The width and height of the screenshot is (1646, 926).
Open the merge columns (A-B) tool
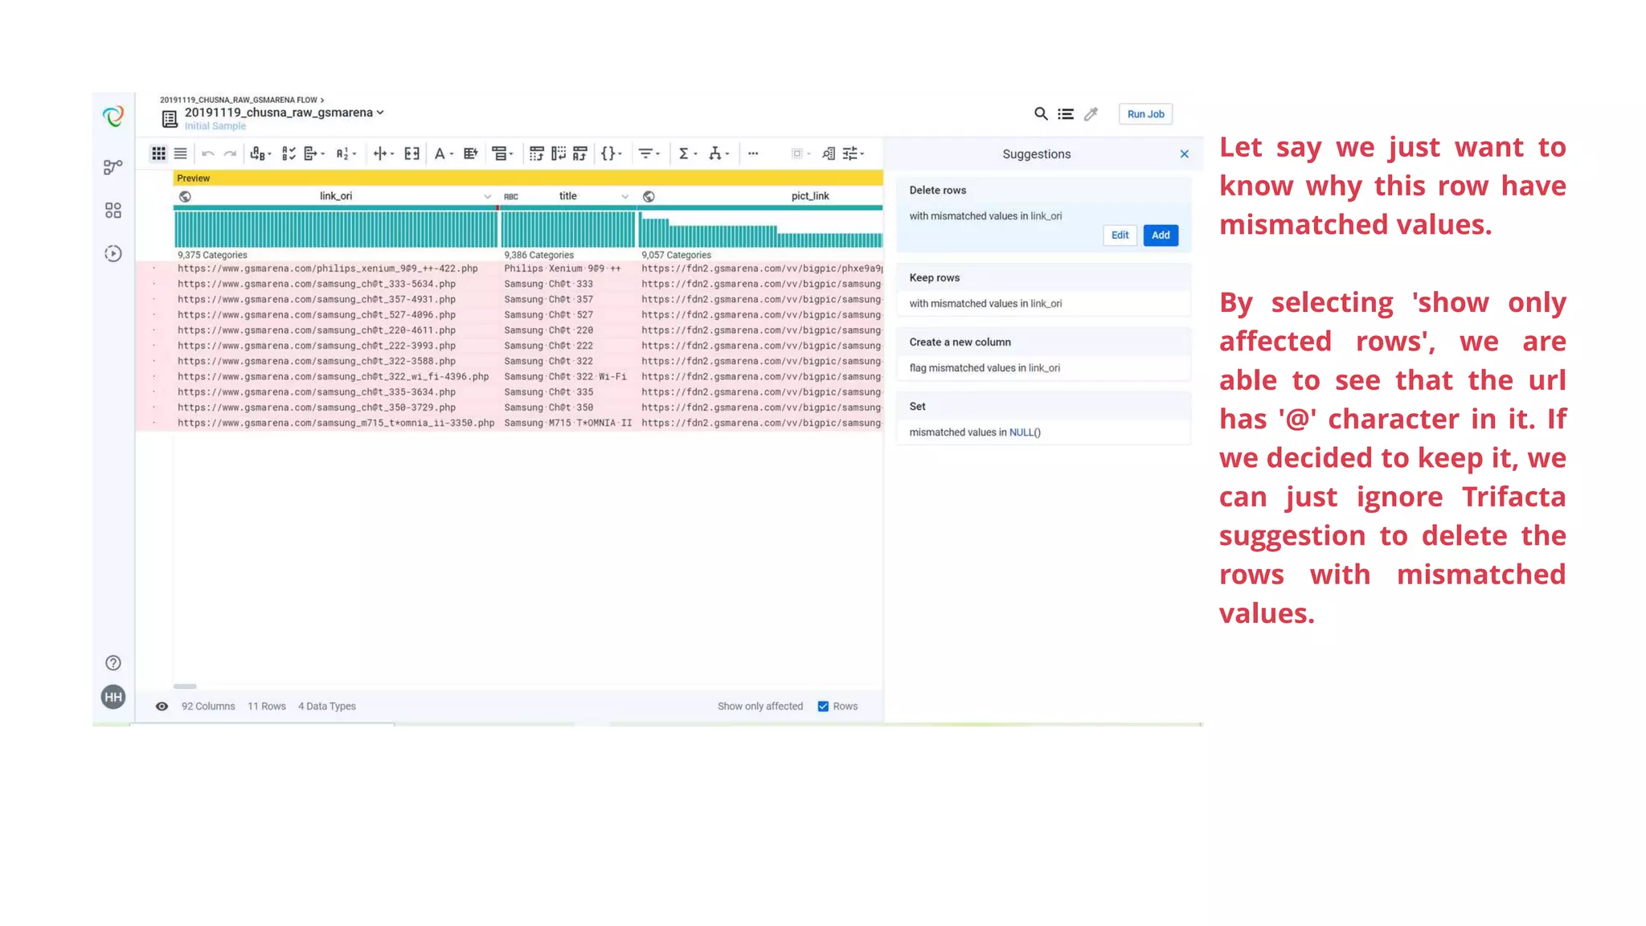(x=260, y=154)
